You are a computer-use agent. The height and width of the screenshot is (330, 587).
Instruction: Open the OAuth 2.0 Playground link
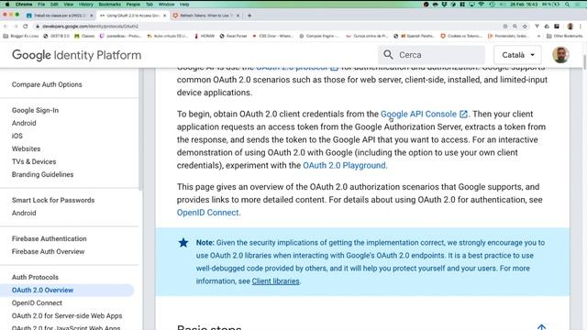344,165
